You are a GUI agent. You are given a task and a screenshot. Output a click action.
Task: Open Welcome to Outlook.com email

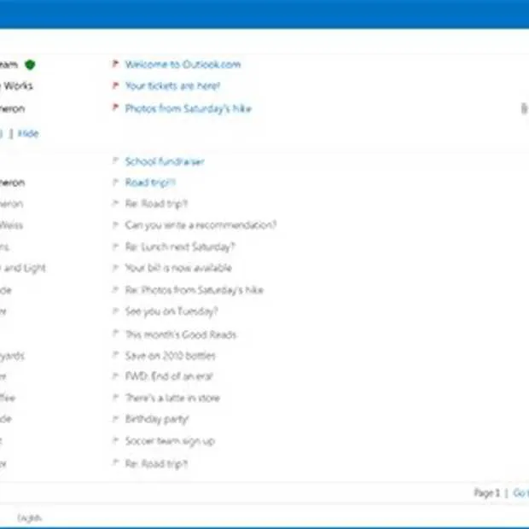(x=183, y=64)
